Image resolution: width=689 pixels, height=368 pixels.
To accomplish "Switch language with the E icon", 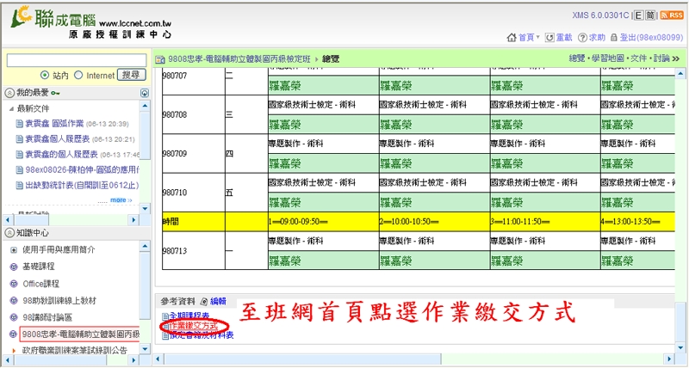I will pyautogui.click(x=638, y=15).
